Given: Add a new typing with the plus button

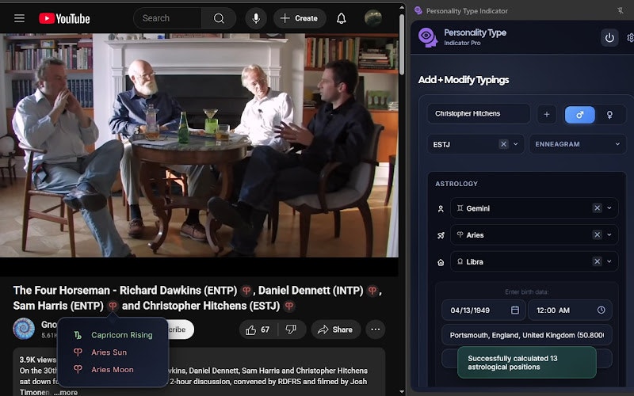Looking at the screenshot, I should (546, 114).
